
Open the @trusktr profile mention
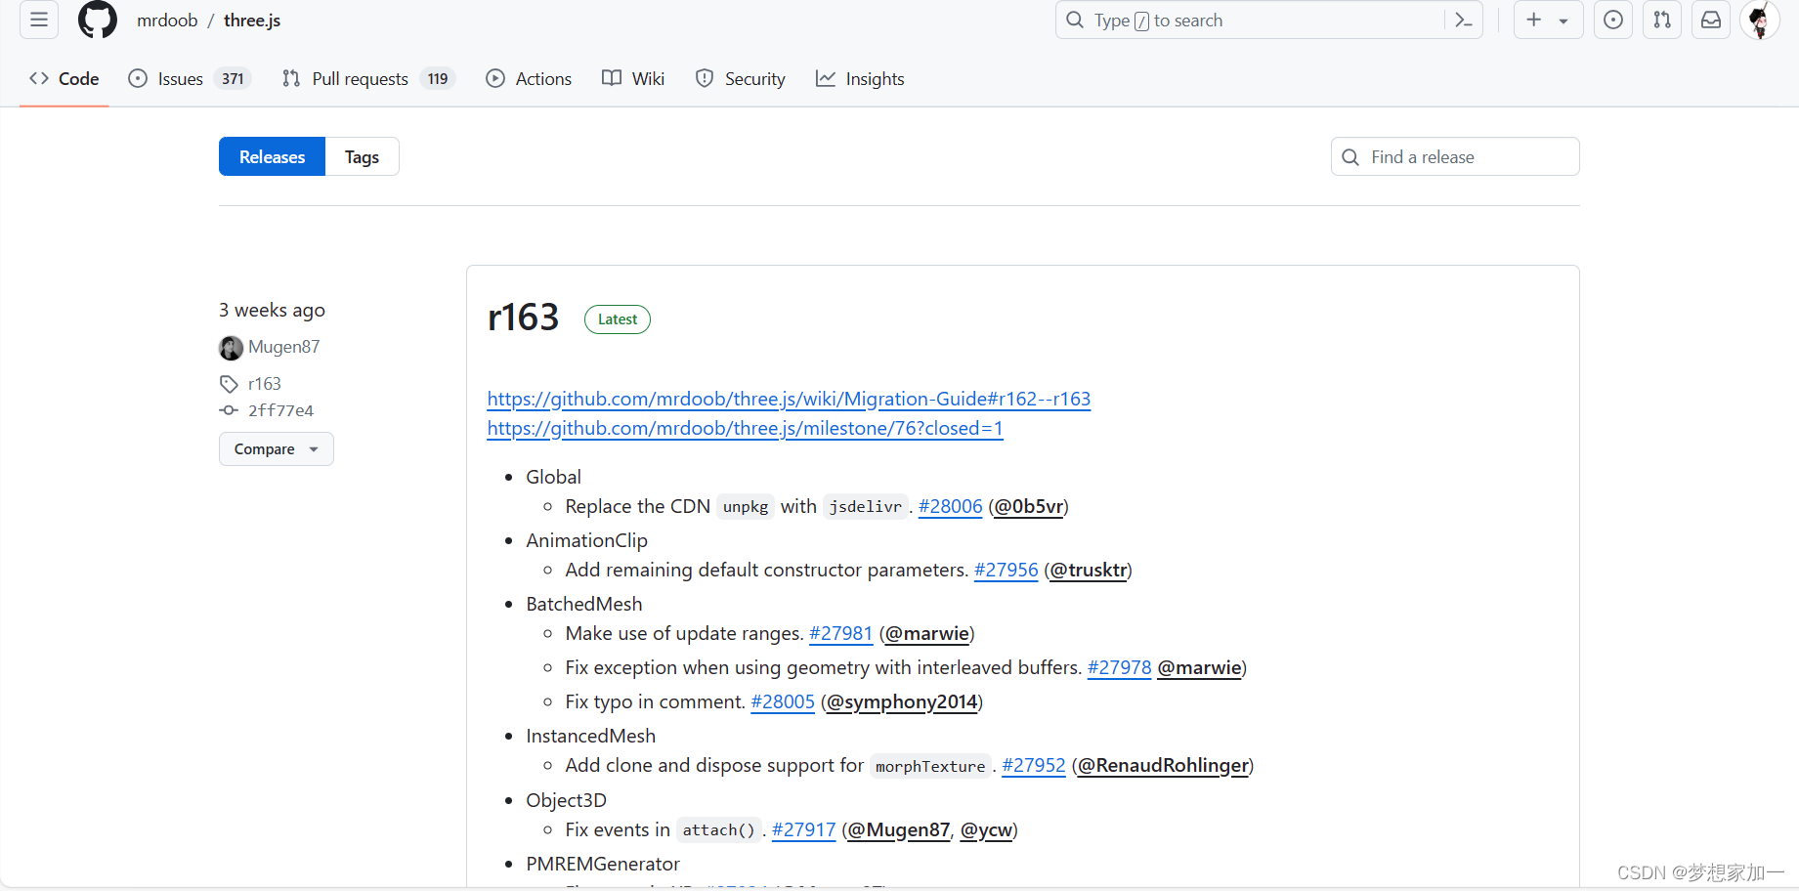(x=1088, y=570)
